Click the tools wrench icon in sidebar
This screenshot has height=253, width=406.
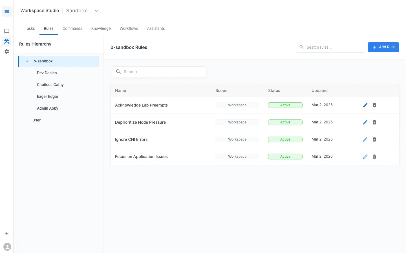[7, 41]
